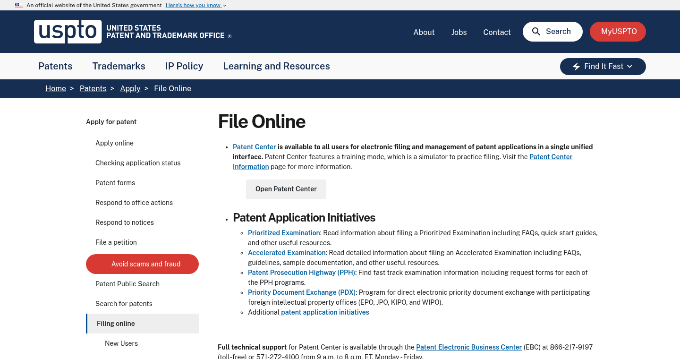
Task: Open MyUSPTO
Action: (x=618, y=32)
